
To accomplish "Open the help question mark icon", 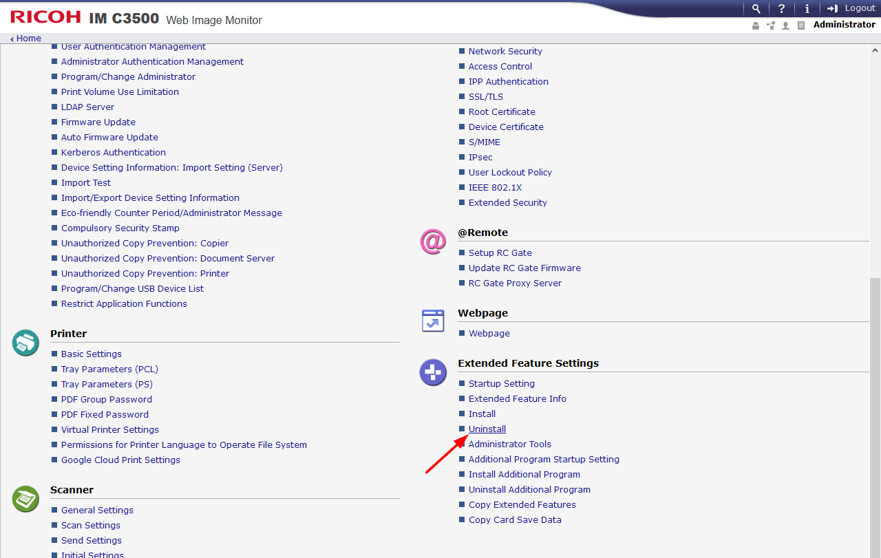I will coord(781,8).
